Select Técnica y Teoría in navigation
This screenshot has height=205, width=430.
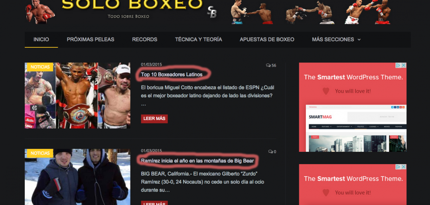[x=199, y=39]
